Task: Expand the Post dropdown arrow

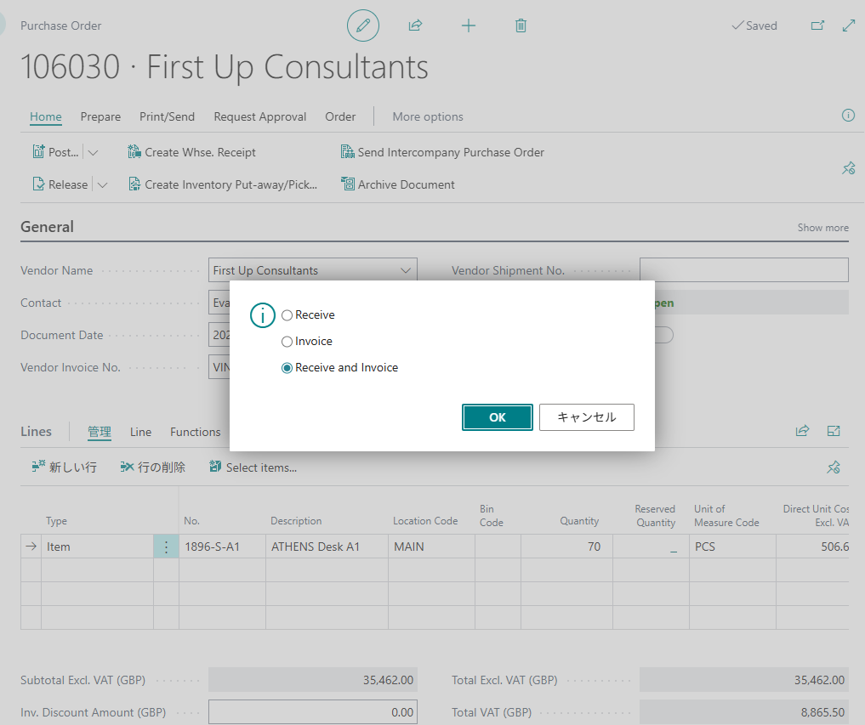Action: click(94, 153)
